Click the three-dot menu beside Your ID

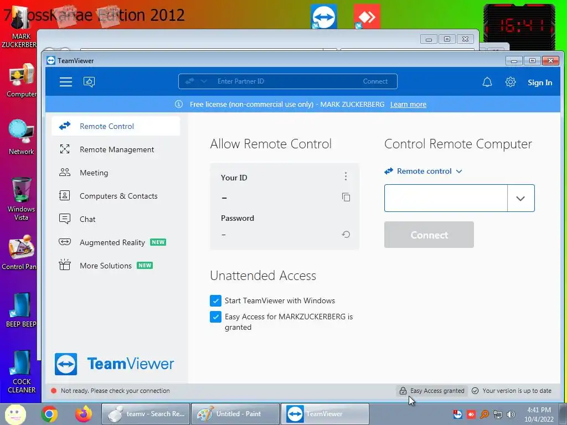(x=346, y=177)
